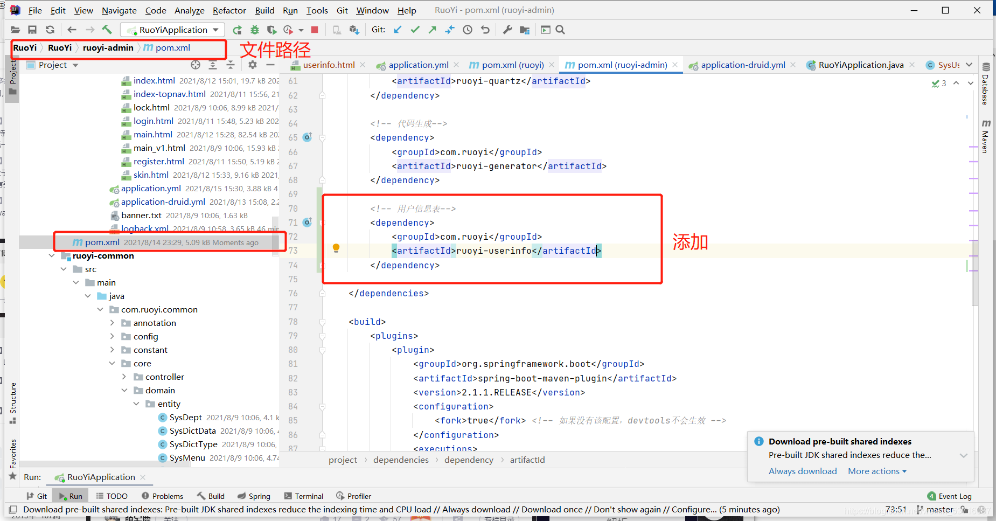Collapse the entity folder
The height and width of the screenshot is (521, 996).
point(136,404)
